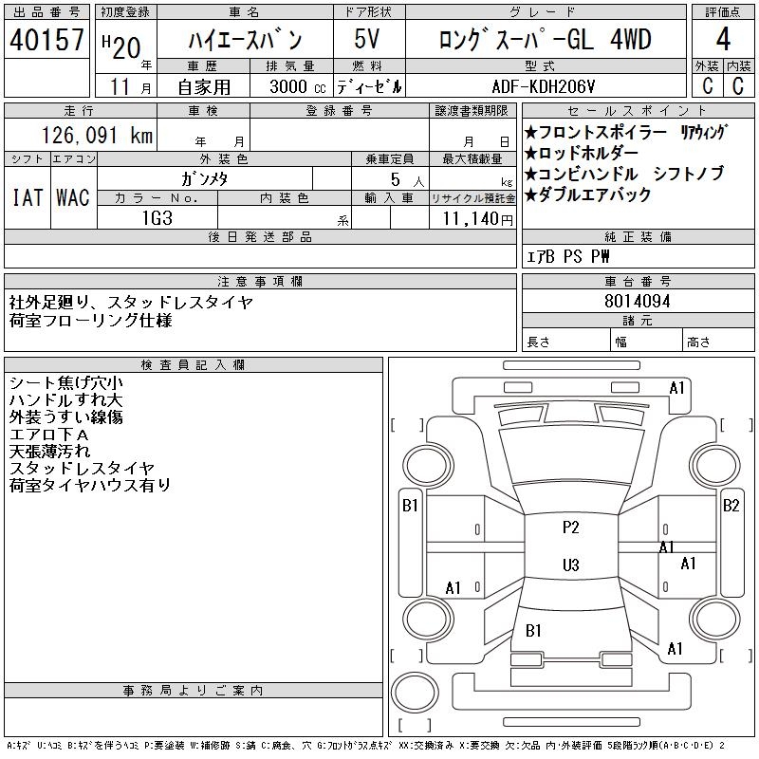Click the note 荷室フローリング仕様

(x=90, y=320)
